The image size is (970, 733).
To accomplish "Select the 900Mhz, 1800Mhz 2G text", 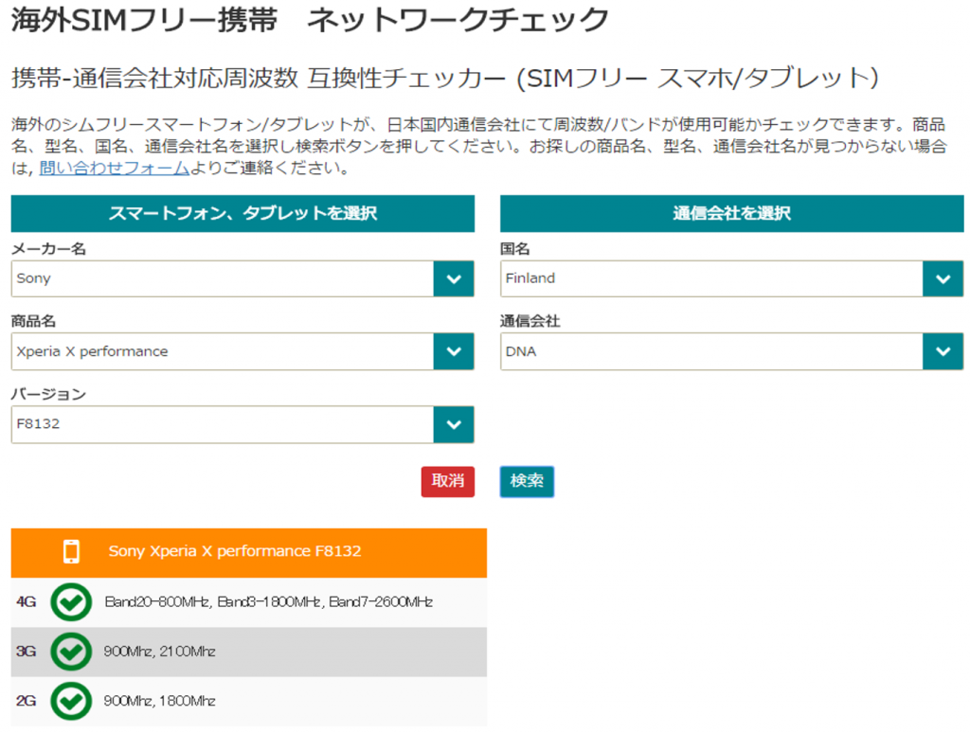I will click(x=159, y=701).
